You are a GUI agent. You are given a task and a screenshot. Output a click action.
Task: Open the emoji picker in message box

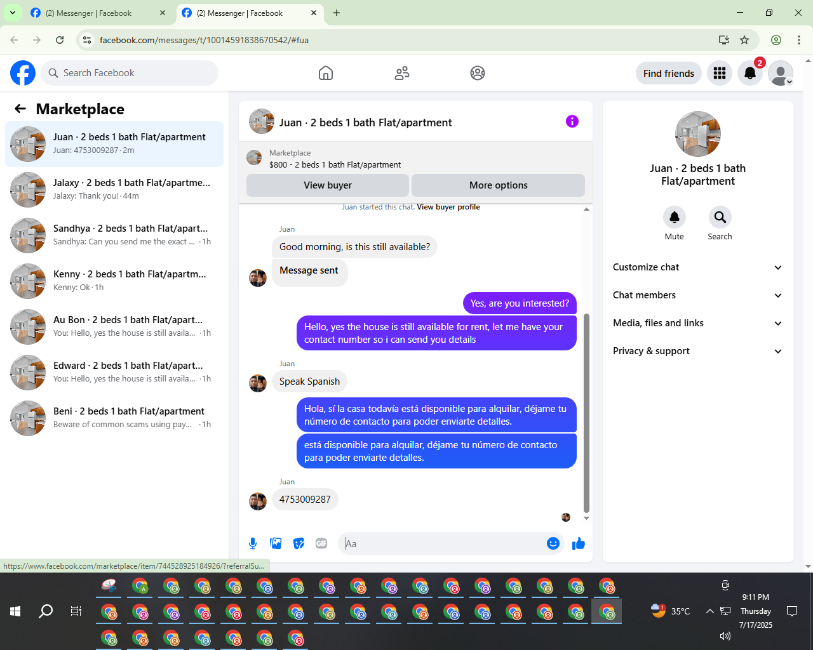(553, 543)
